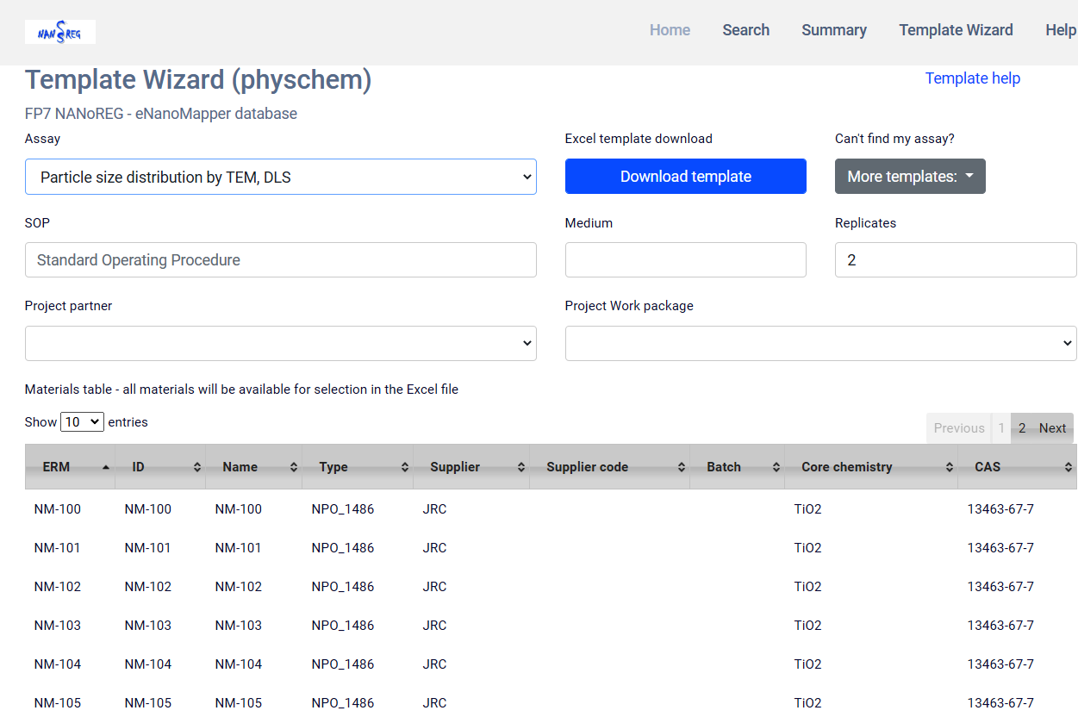Select ERM cell NM-101
Image resolution: width=1078 pixels, height=723 pixels.
tap(58, 548)
